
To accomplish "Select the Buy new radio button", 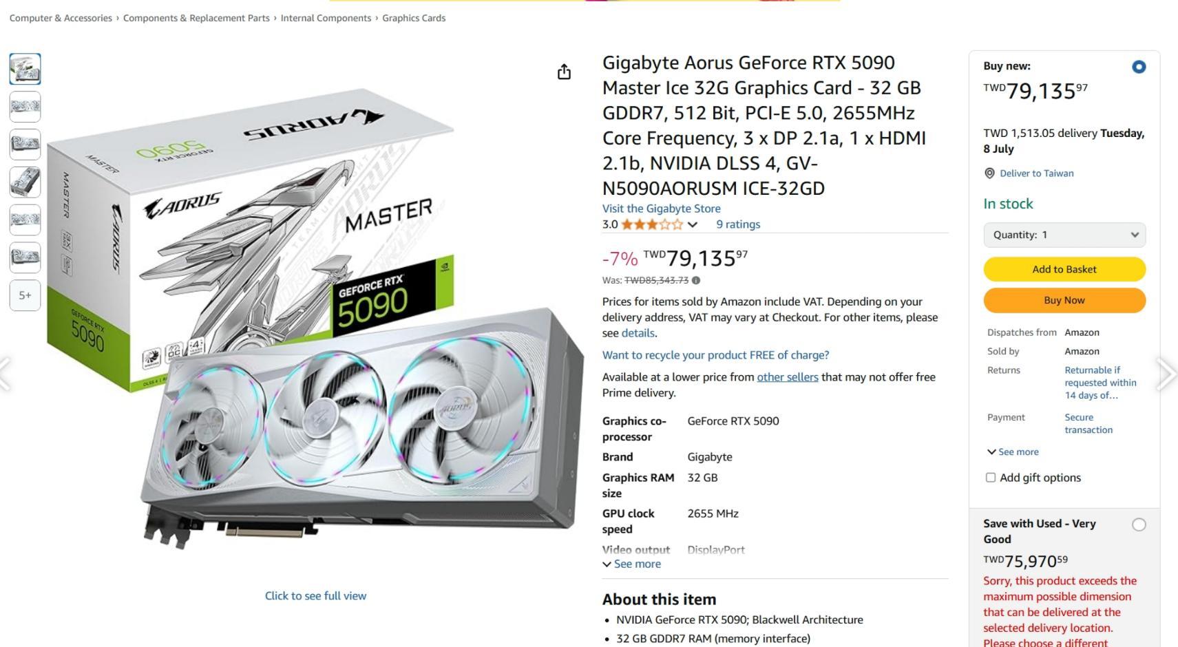I will (x=1139, y=67).
